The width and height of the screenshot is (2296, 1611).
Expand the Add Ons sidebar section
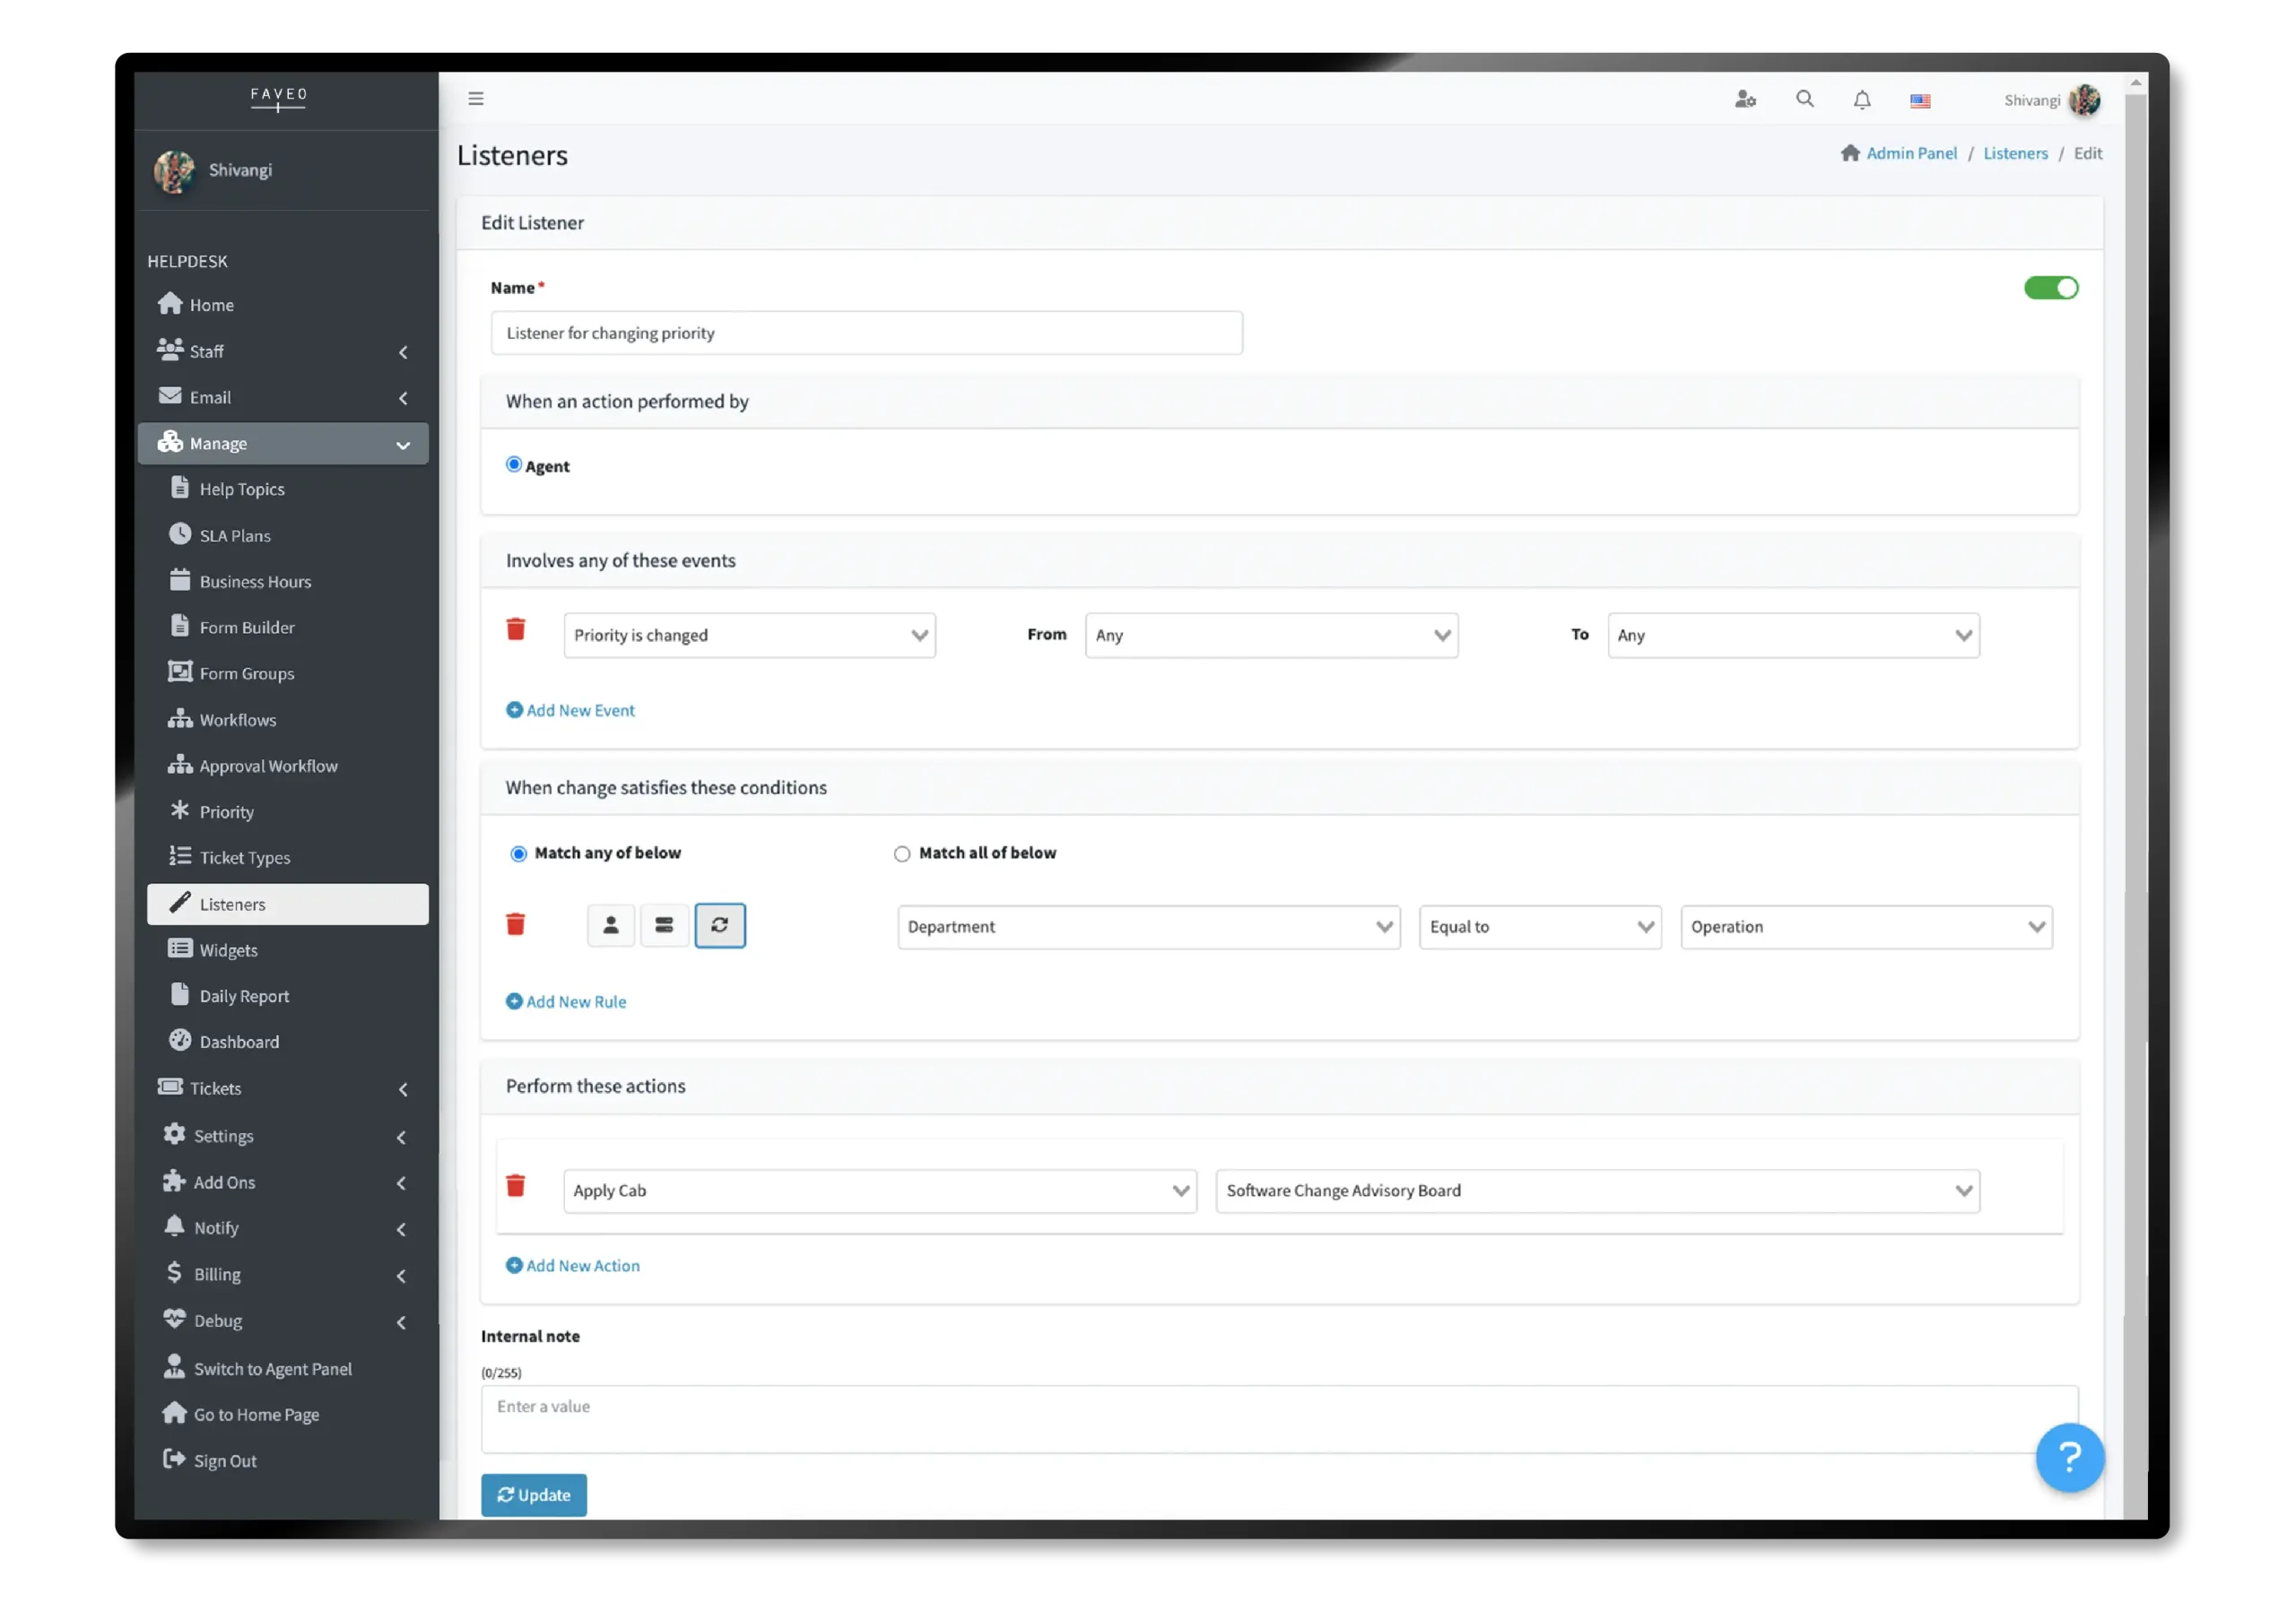tap(284, 1182)
